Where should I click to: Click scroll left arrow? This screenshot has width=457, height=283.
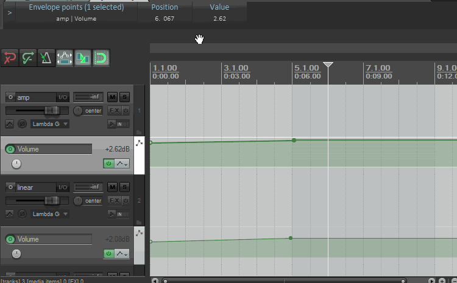[155, 281]
